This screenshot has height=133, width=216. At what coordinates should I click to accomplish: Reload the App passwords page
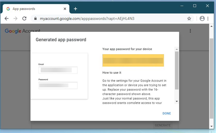25,19
